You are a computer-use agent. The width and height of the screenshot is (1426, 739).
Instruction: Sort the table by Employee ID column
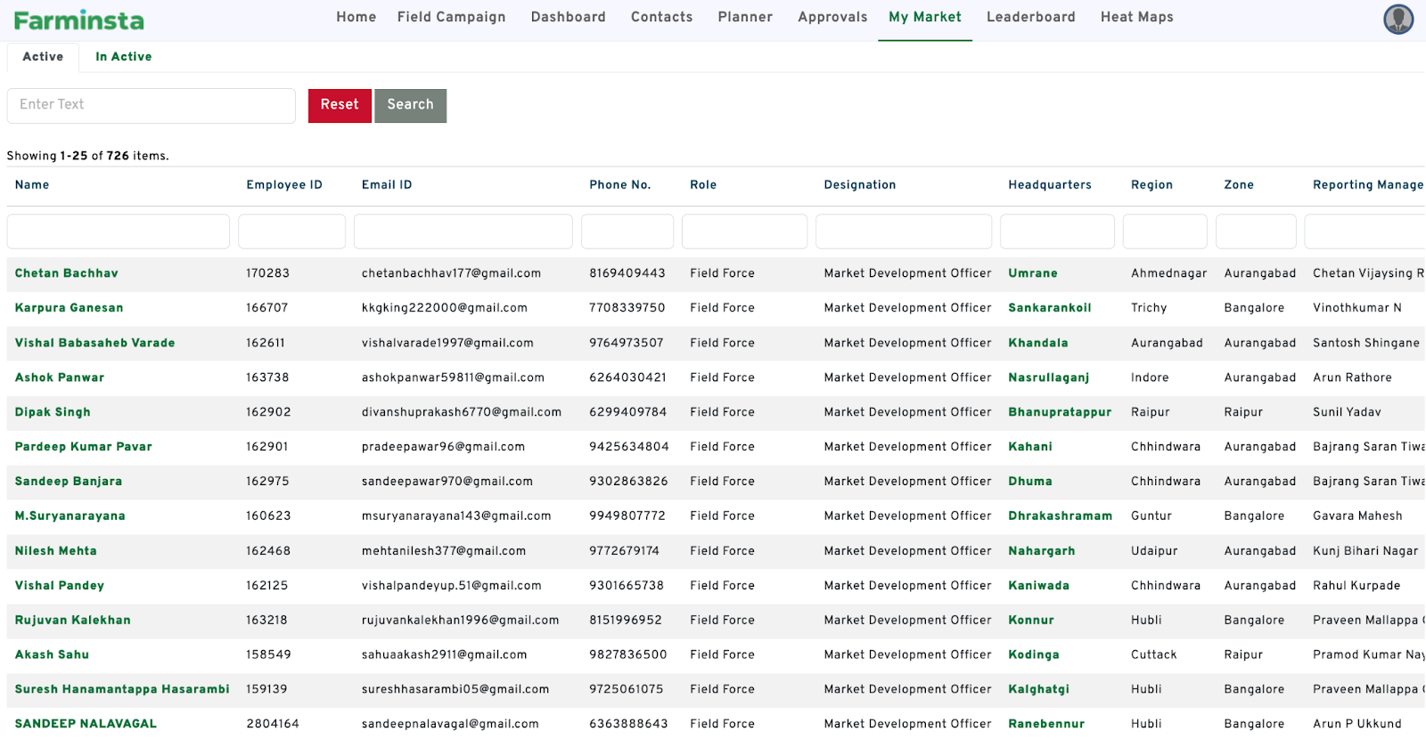[x=283, y=185]
